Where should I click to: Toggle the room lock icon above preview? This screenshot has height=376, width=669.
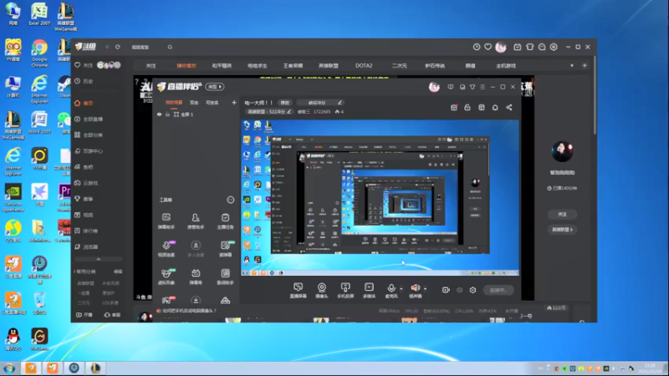[x=467, y=108]
